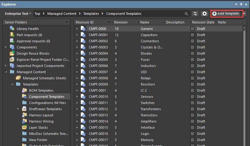Click the Imported Project Components icon

tap(12, 66)
